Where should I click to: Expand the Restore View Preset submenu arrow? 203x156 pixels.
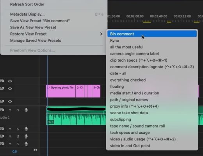[x=101, y=34]
